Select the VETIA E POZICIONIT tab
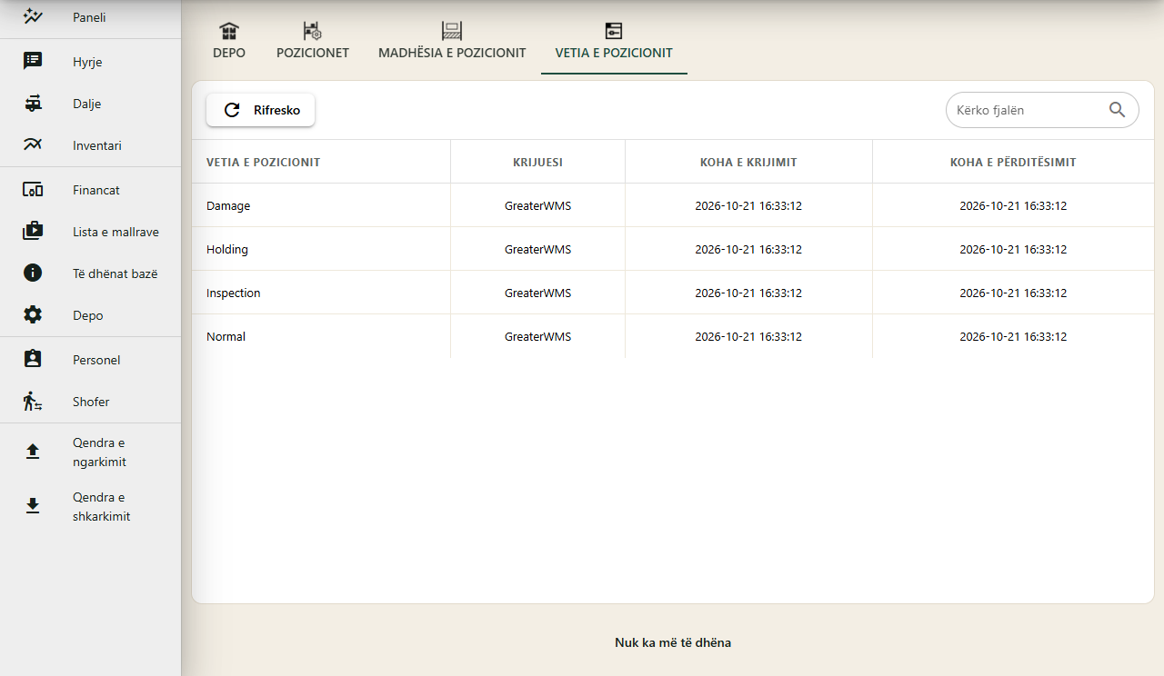 614,44
